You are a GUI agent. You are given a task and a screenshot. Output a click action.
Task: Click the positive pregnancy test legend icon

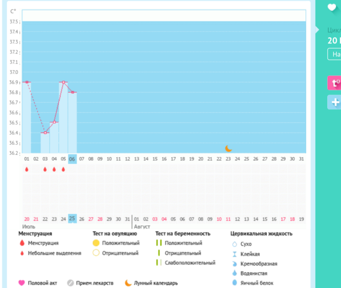click(x=159, y=243)
